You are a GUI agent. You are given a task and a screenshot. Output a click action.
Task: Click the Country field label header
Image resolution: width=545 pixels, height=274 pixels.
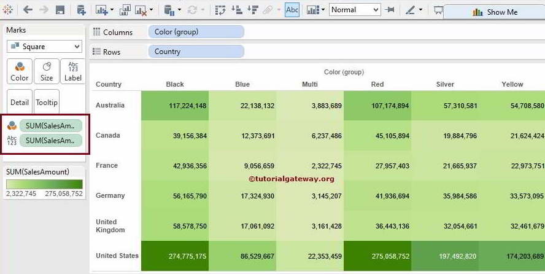[x=109, y=84]
